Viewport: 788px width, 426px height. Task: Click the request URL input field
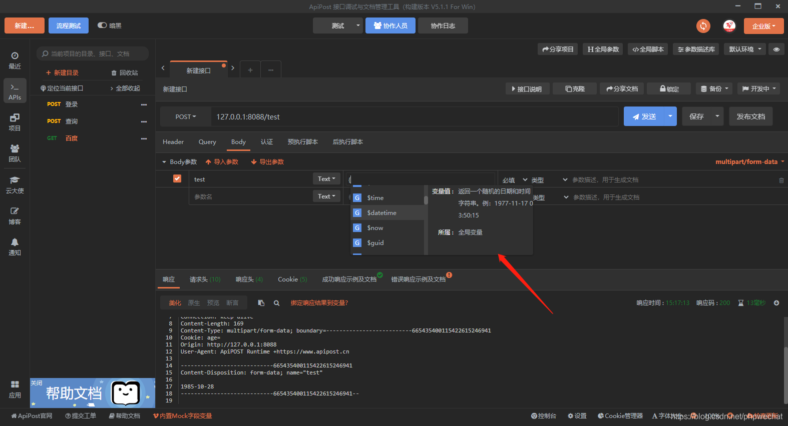(415, 116)
